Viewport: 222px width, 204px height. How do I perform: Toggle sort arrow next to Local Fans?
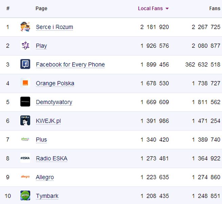(167, 9)
